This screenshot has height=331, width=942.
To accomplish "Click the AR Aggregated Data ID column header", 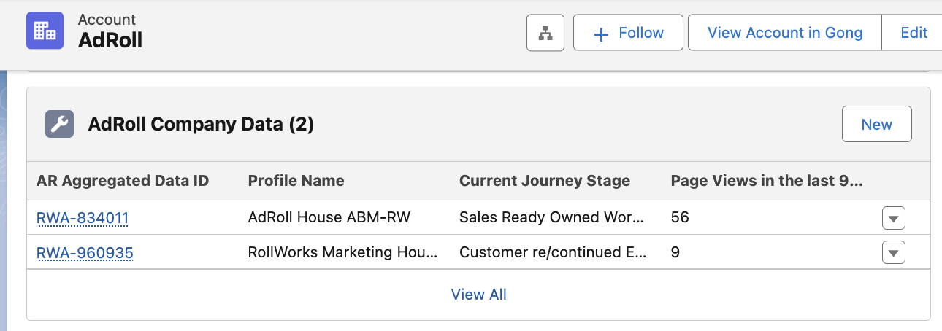I will [x=123, y=181].
